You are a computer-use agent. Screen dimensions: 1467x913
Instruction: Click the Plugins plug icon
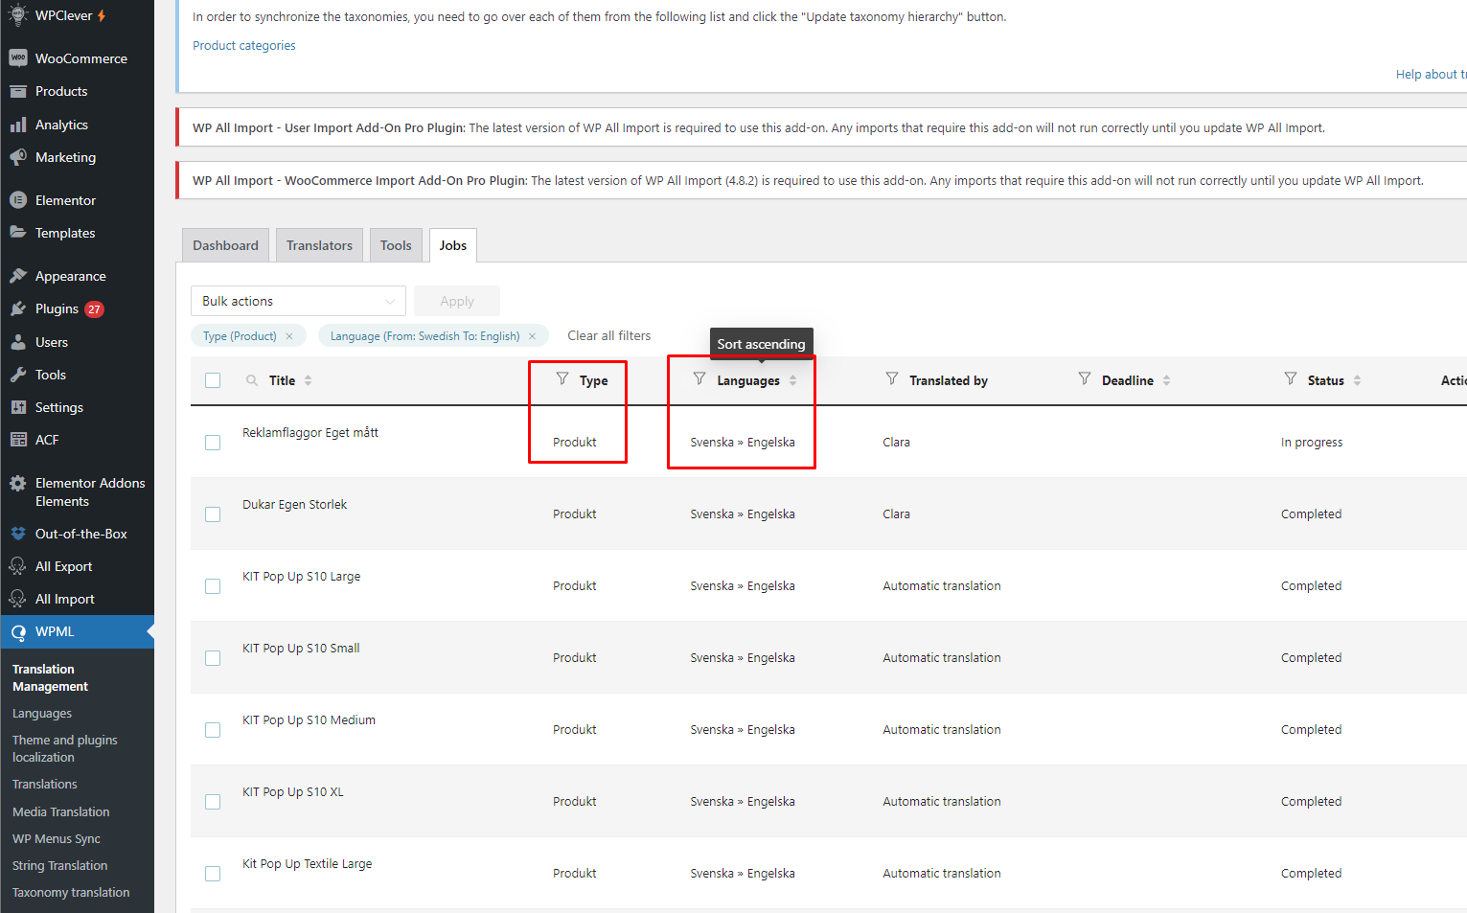click(x=18, y=308)
